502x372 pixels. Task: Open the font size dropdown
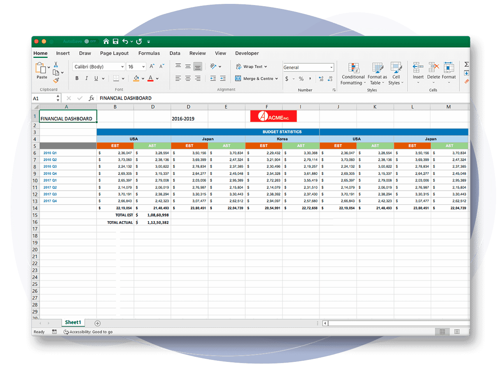[142, 66]
